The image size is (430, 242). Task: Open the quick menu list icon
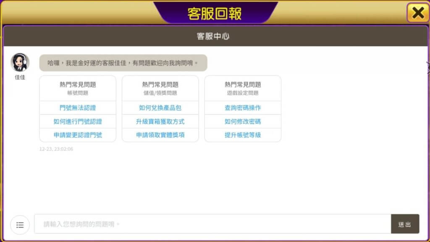click(x=20, y=224)
